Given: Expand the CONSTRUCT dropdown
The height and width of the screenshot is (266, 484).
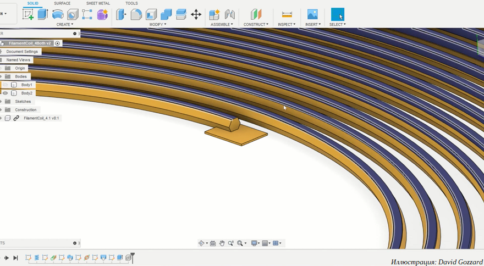Looking at the screenshot, I should (256, 24).
